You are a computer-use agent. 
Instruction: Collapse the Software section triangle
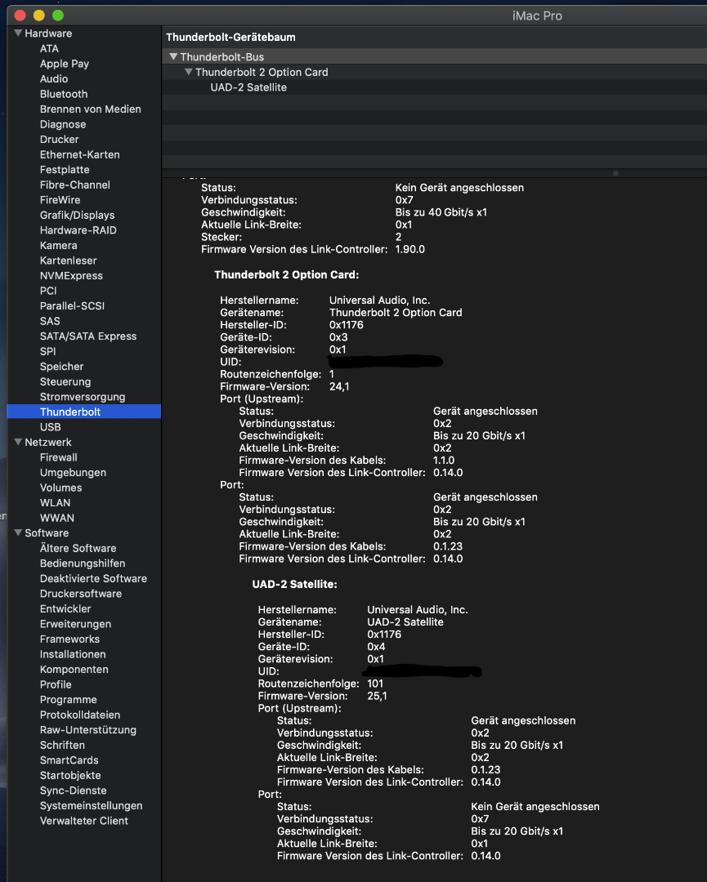pos(18,532)
